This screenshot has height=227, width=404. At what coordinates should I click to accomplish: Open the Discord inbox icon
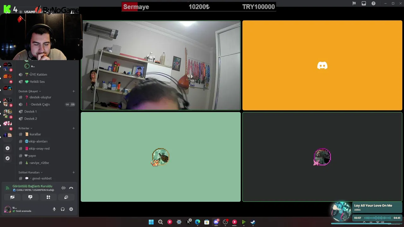click(x=364, y=3)
